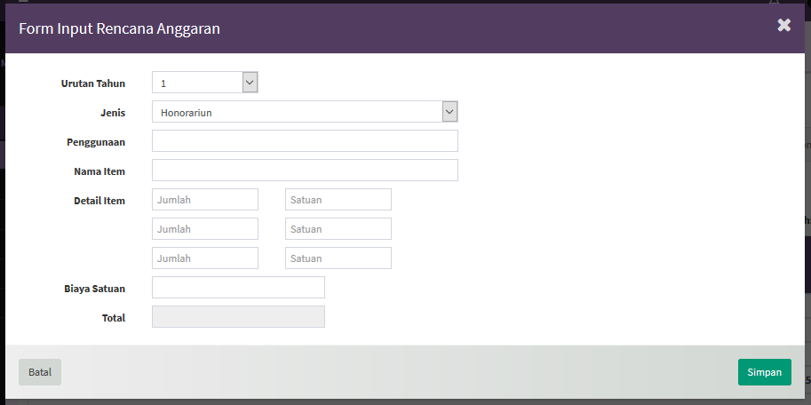The height and width of the screenshot is (405, 811).
Task: Save the form with Simpan button
Action: (765, 372)
